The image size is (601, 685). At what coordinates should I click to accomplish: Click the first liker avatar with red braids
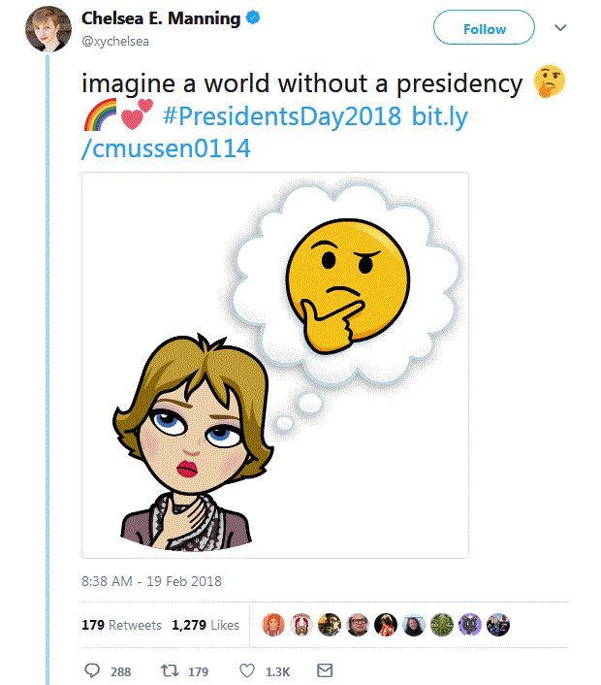pyautogui.click(x=274, y=625)
